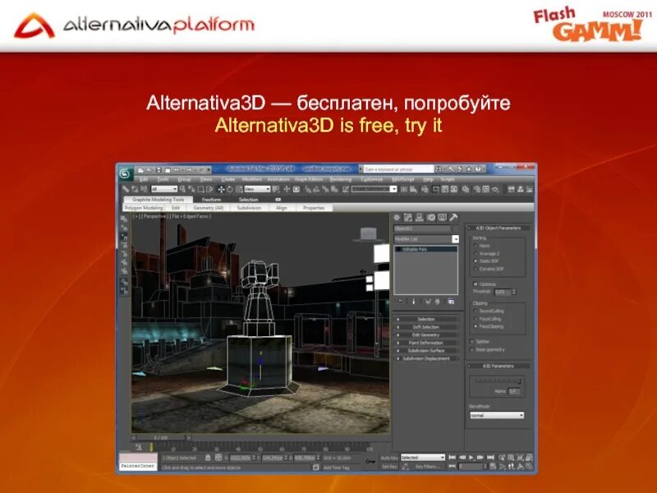The width and height of the screenshot is (657, 493).
Task: Open the 3ds Max application menu logo
Action: pos(125,173)
